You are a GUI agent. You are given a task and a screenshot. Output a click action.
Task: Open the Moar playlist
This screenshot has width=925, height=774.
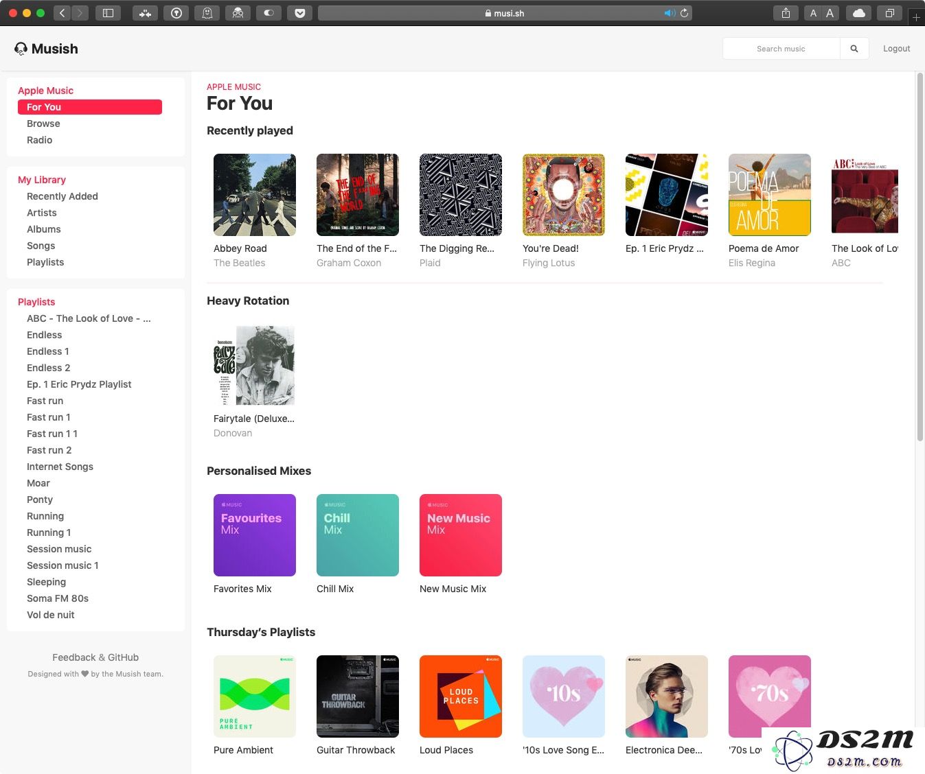click(38, 483)
